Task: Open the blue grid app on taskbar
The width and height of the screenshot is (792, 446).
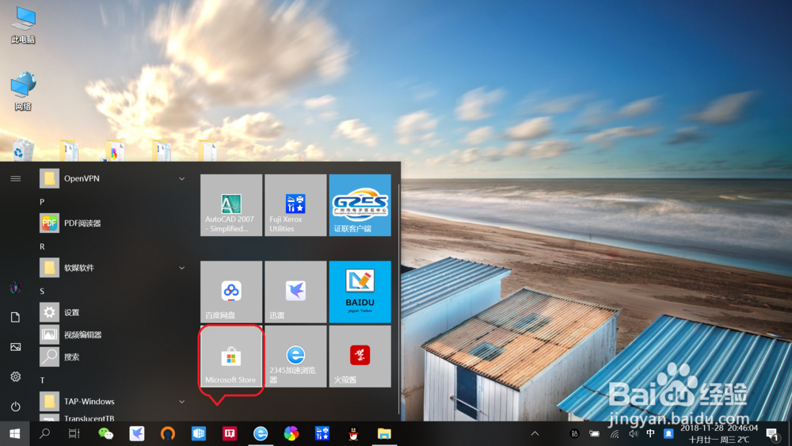Action: click(x=199, y=433)
